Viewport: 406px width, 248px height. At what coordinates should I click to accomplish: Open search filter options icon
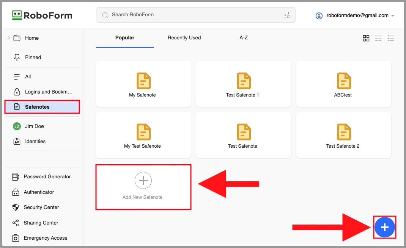pos(287,15)
